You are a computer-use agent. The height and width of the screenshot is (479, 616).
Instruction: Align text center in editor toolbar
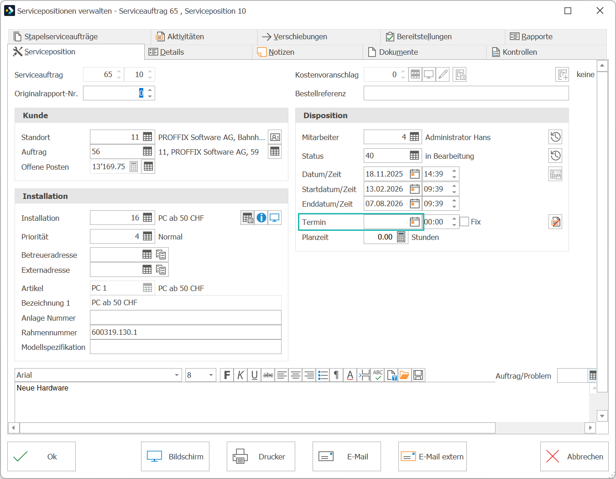295,375
